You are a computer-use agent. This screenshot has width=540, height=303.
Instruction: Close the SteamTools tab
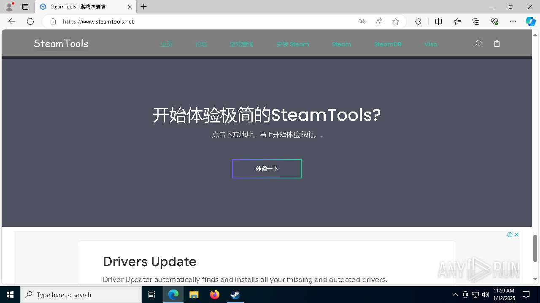[x=130, y=7]
